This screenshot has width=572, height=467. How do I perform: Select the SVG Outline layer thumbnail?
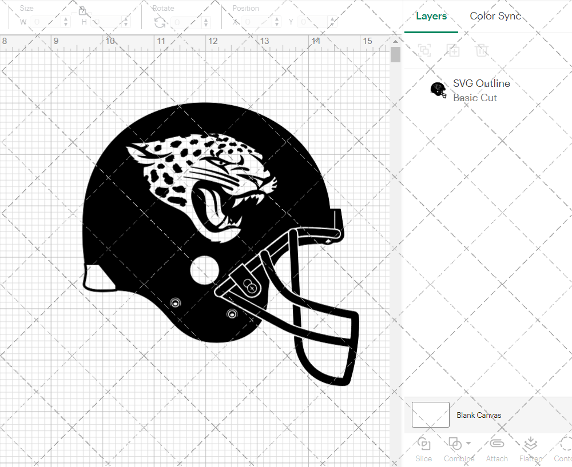tap(438, 90)
